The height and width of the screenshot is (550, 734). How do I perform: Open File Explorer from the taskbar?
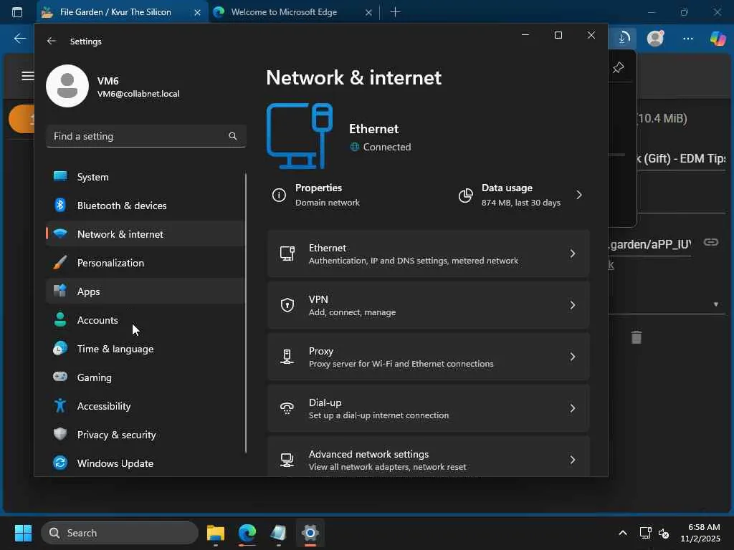(x=215, y=533)
